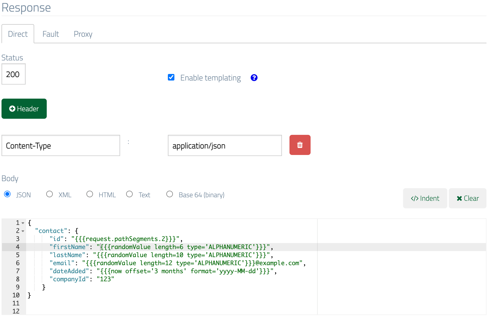Click the code icon on the Indent button
The image size is (489, 318).
point(415,198)
